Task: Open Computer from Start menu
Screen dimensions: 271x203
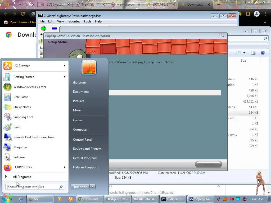Action: [x=80, y=130]
